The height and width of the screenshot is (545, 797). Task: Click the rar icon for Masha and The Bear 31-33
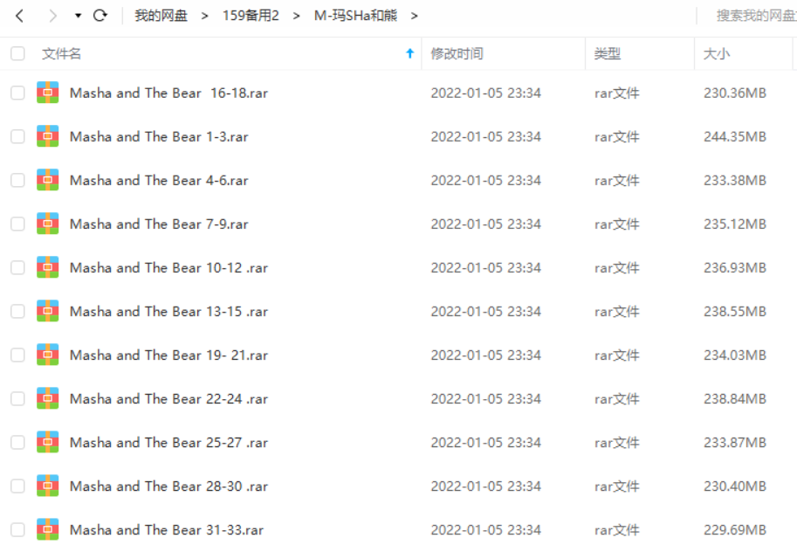48,530
